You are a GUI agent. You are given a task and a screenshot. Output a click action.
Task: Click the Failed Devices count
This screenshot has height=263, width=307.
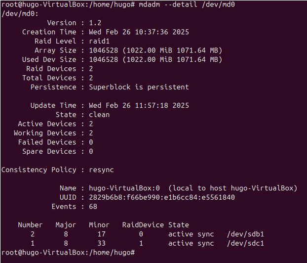91,142
